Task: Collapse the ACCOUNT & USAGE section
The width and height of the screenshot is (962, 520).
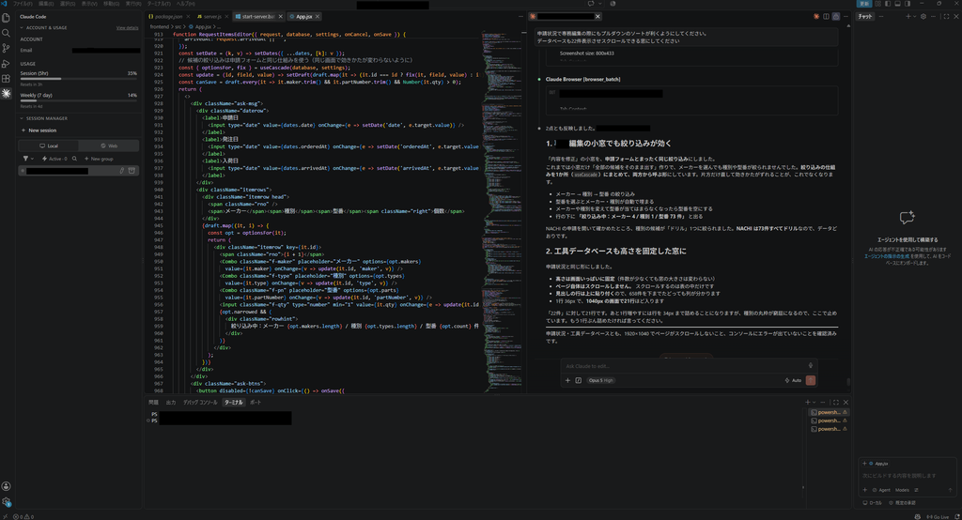Action: [43, 27]
